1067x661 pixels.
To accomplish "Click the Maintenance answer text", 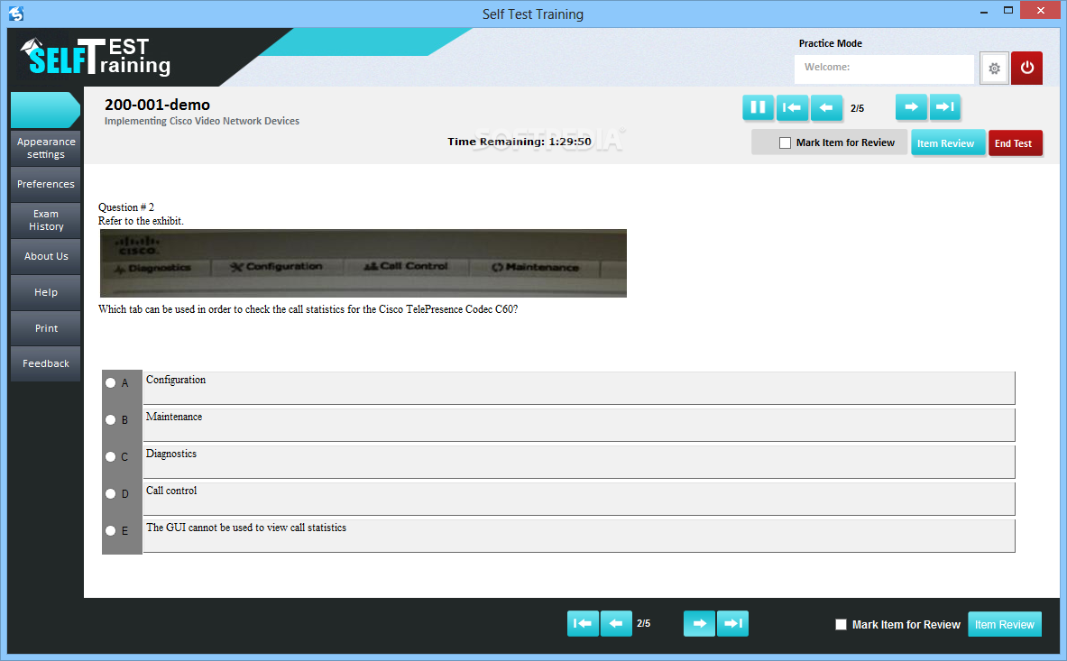I will pos(174,417).
